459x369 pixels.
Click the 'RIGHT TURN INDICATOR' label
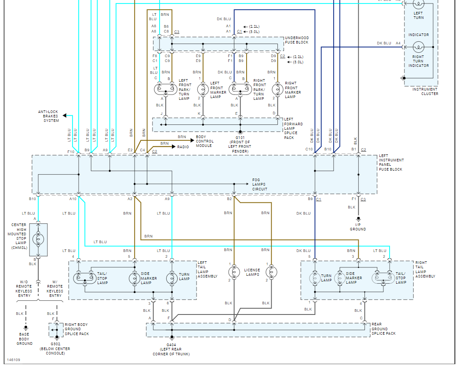[419, 61]
